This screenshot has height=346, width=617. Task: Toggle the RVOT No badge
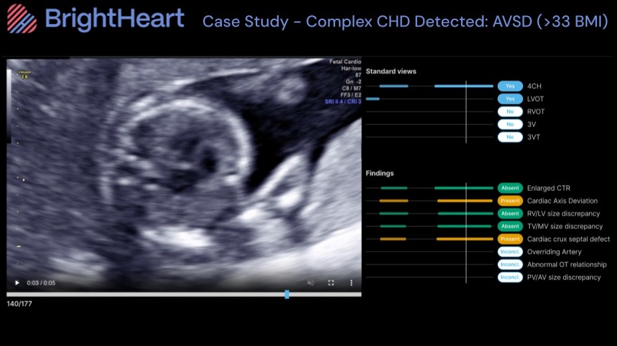pos(510,112)
